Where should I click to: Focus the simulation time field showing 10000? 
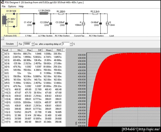click(x=27, y=44)
